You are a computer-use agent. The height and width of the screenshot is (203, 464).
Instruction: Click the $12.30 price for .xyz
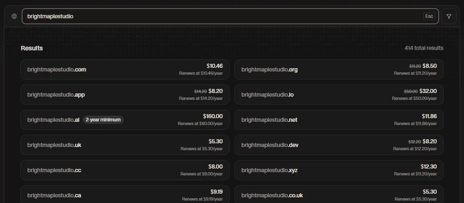click(x=429, y=167)
